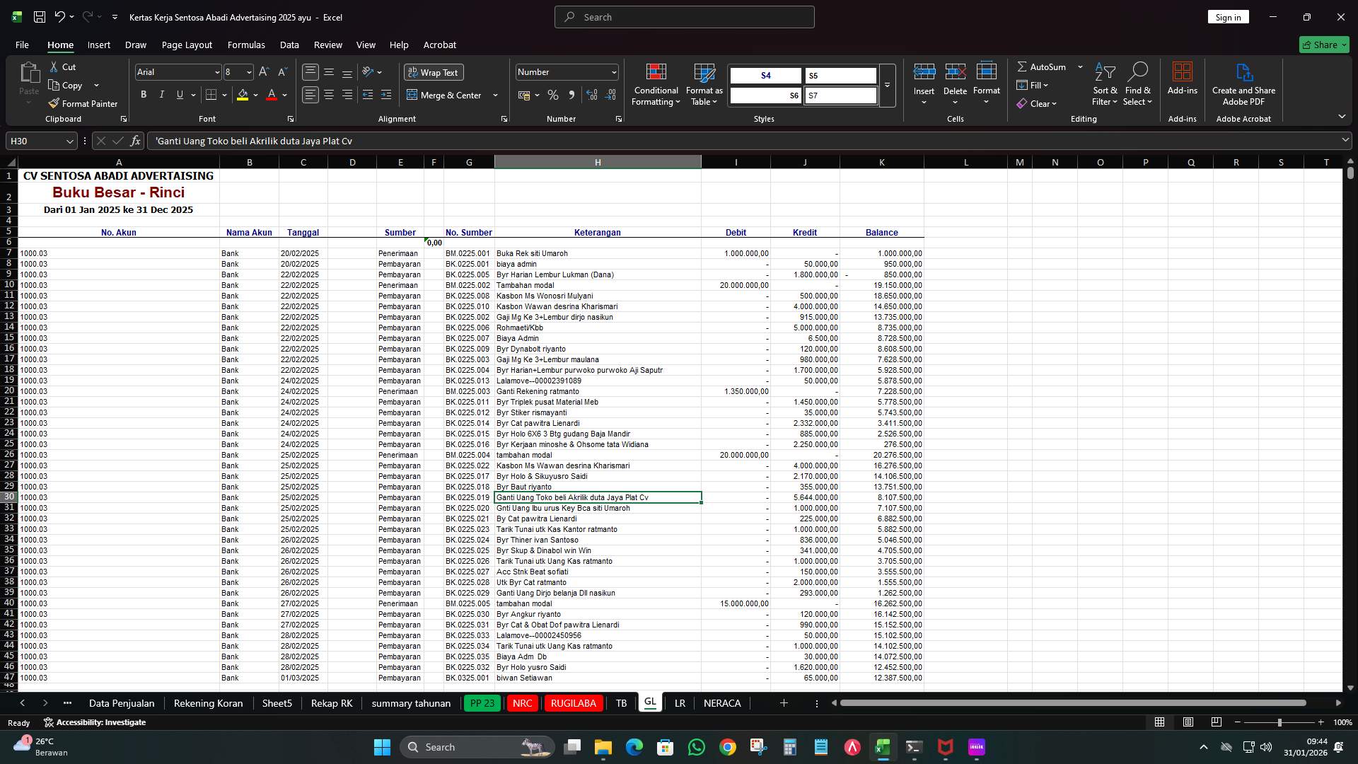Select the Format Painter tool

tap(83, 103)
